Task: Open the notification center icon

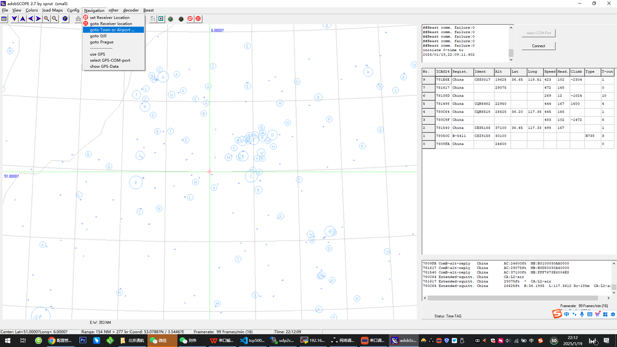Action: [x=606, y=341]
